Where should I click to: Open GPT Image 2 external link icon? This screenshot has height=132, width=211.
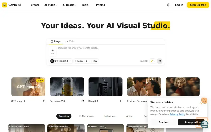[44, 101]
